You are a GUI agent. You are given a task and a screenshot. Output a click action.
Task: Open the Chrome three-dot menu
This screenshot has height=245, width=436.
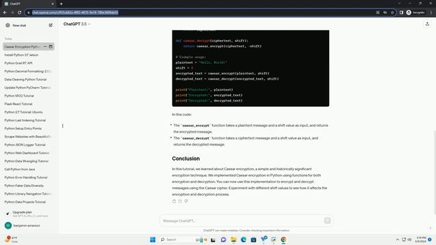coord(431,12)
